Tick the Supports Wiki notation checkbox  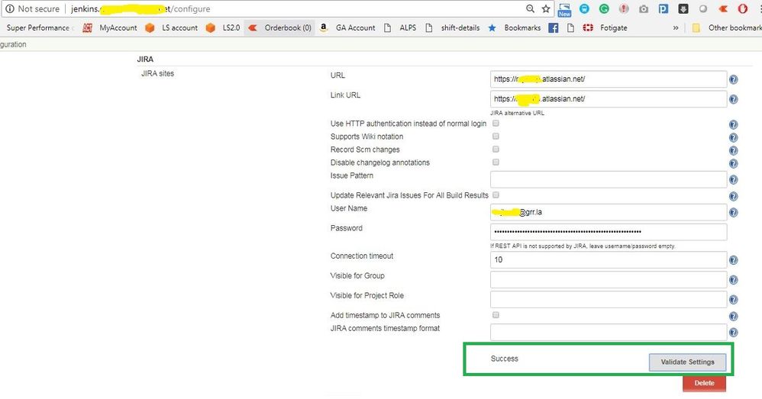(x=496, y=137)
